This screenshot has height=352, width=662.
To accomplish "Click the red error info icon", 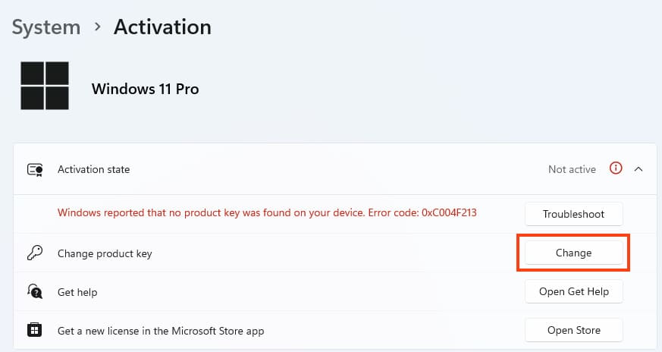I will pos(616,168).
